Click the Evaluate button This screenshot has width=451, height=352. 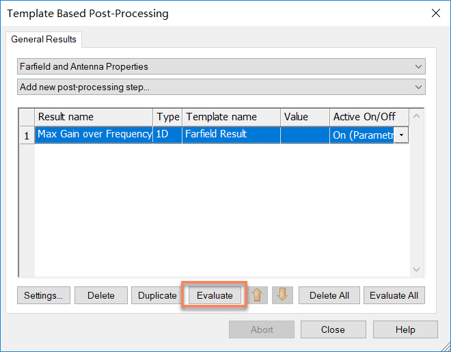tap(215, 295)
